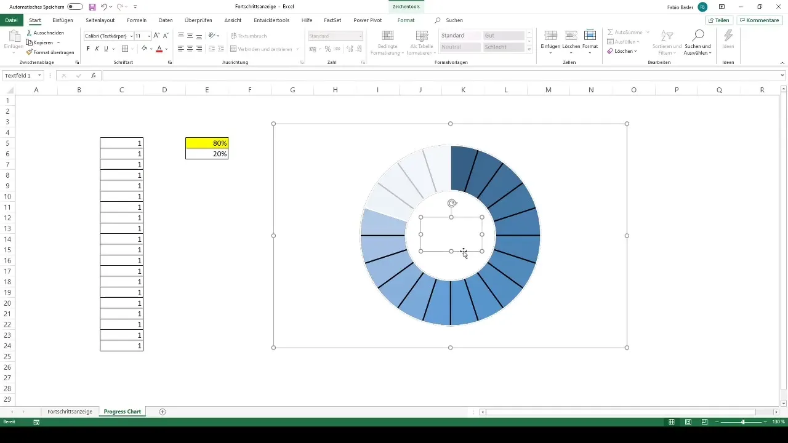The image size is (788, 443).
Task: Align text left icon in Ausrichtung
Action: (181, 49)
